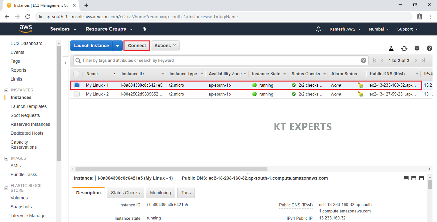
Task: Open the help question mark icon
Action: click(x=429, y=48)
